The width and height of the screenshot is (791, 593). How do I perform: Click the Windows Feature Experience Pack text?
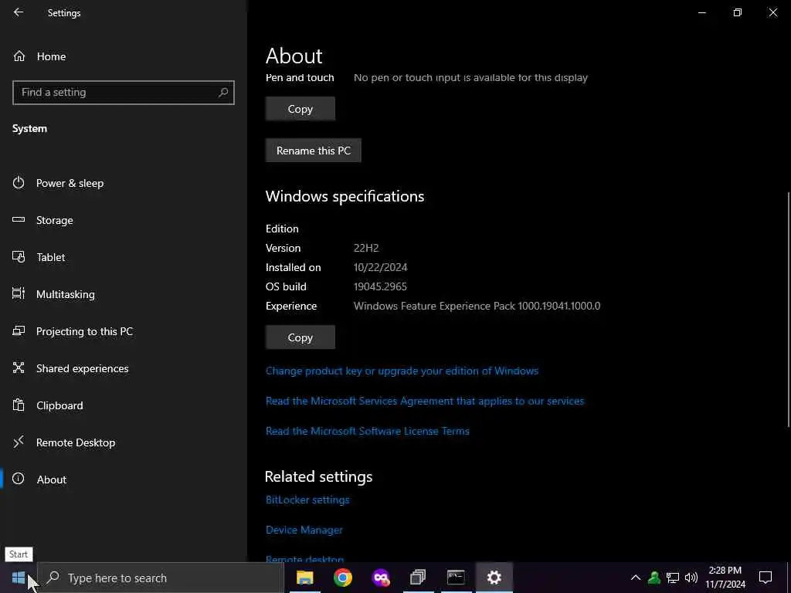pos(477,306)
